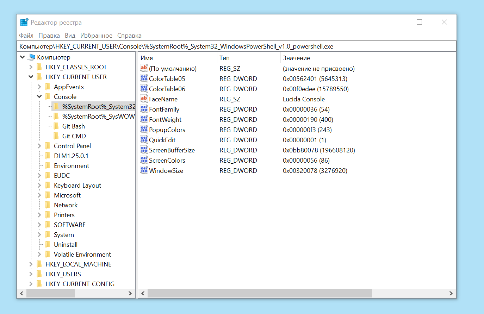
Task: Click the binary icon of ColorTable06
Action: pyautogui.click(x=144, y=89)
